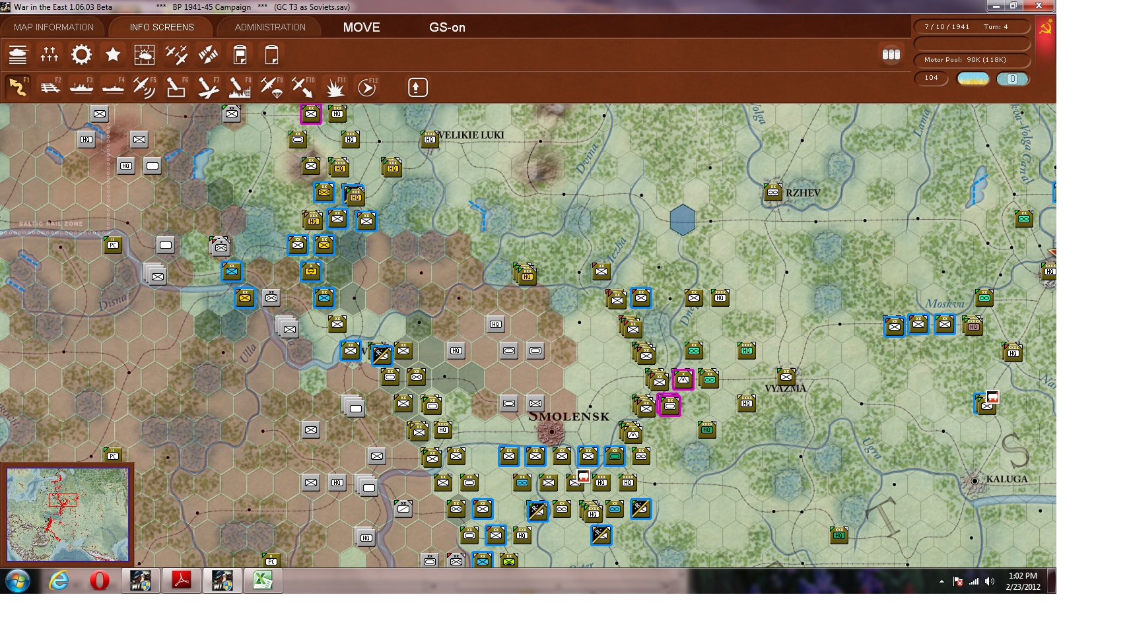This screenshot has height=636, width=1129.
Task: Open the order of battle tank icon
Action: [18, 55]
